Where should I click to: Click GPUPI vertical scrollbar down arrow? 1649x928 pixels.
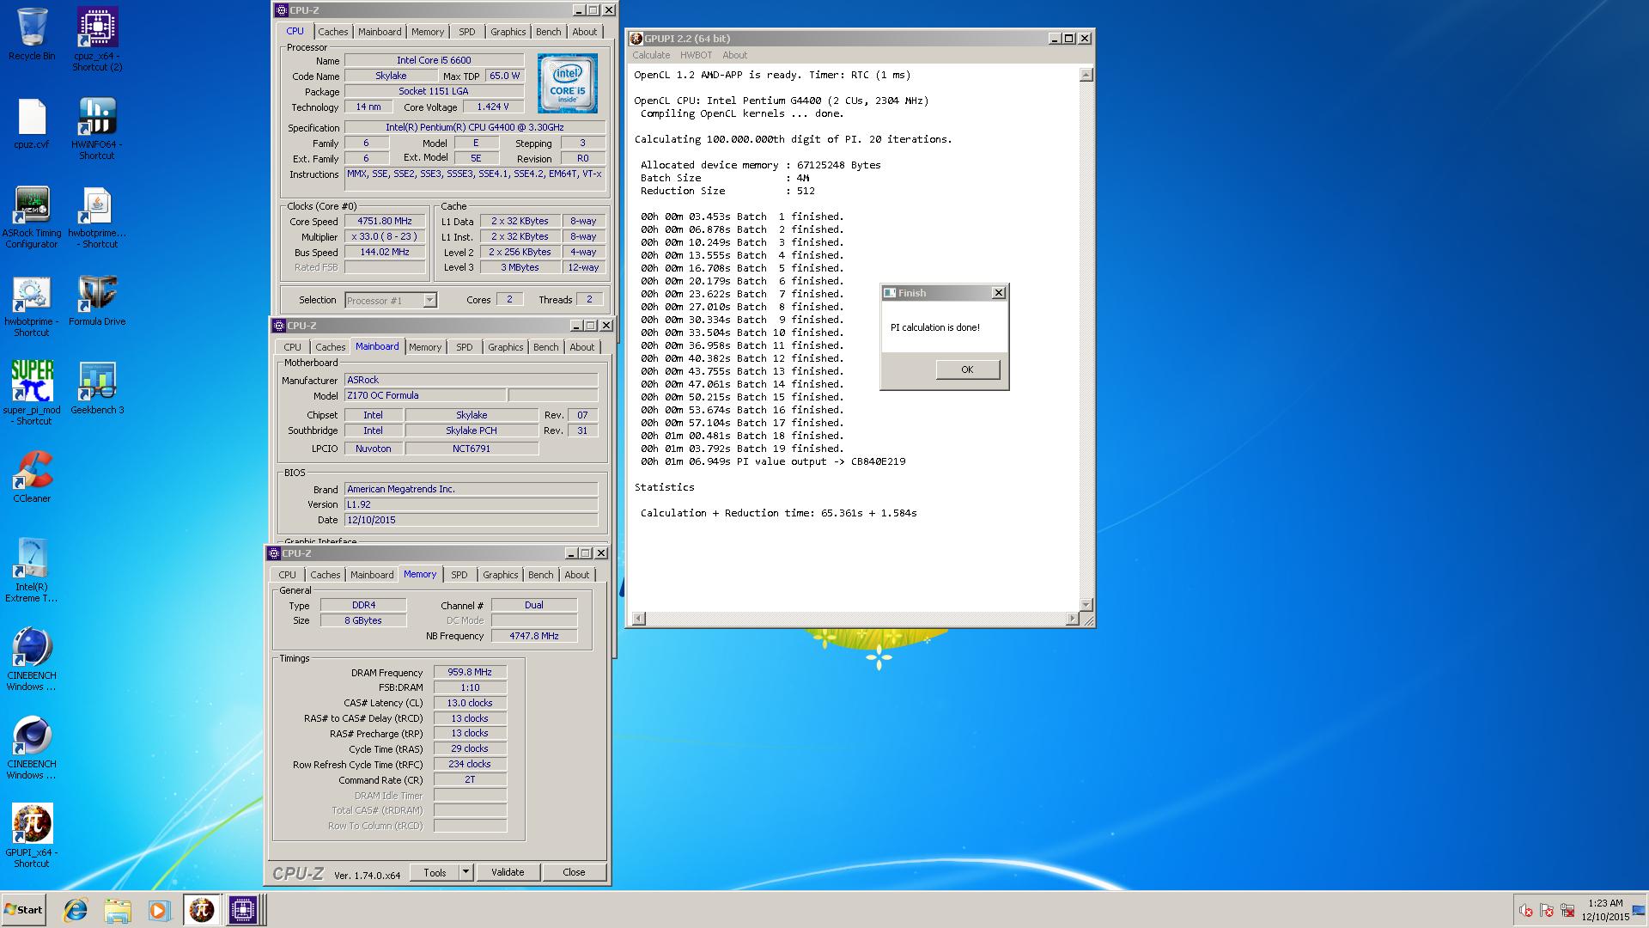point(1086,604)
